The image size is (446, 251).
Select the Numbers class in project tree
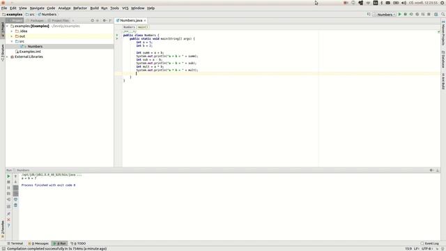pyautogui.click(x=35, y=47)
